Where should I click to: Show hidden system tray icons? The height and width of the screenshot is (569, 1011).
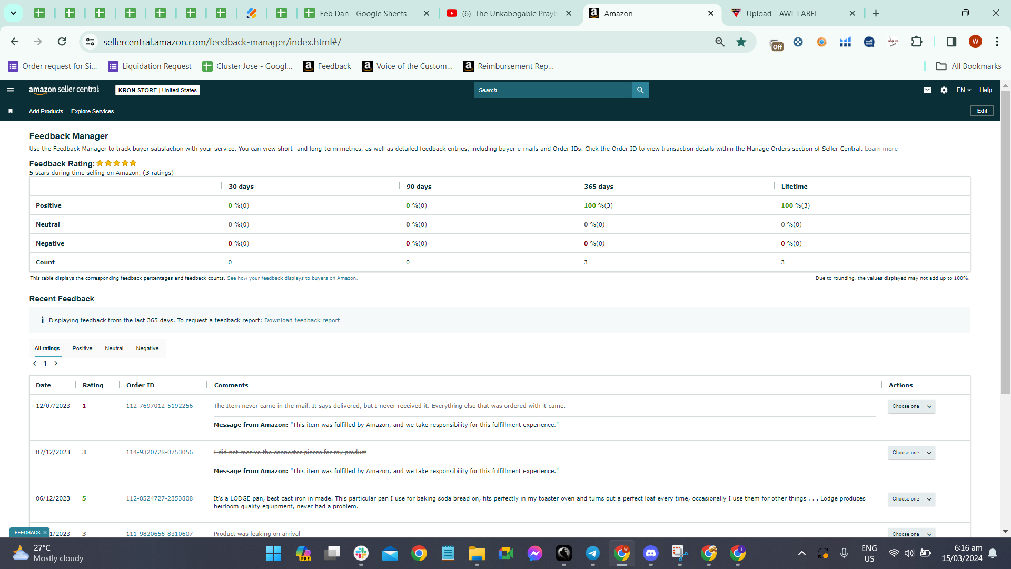click(801, 553)
